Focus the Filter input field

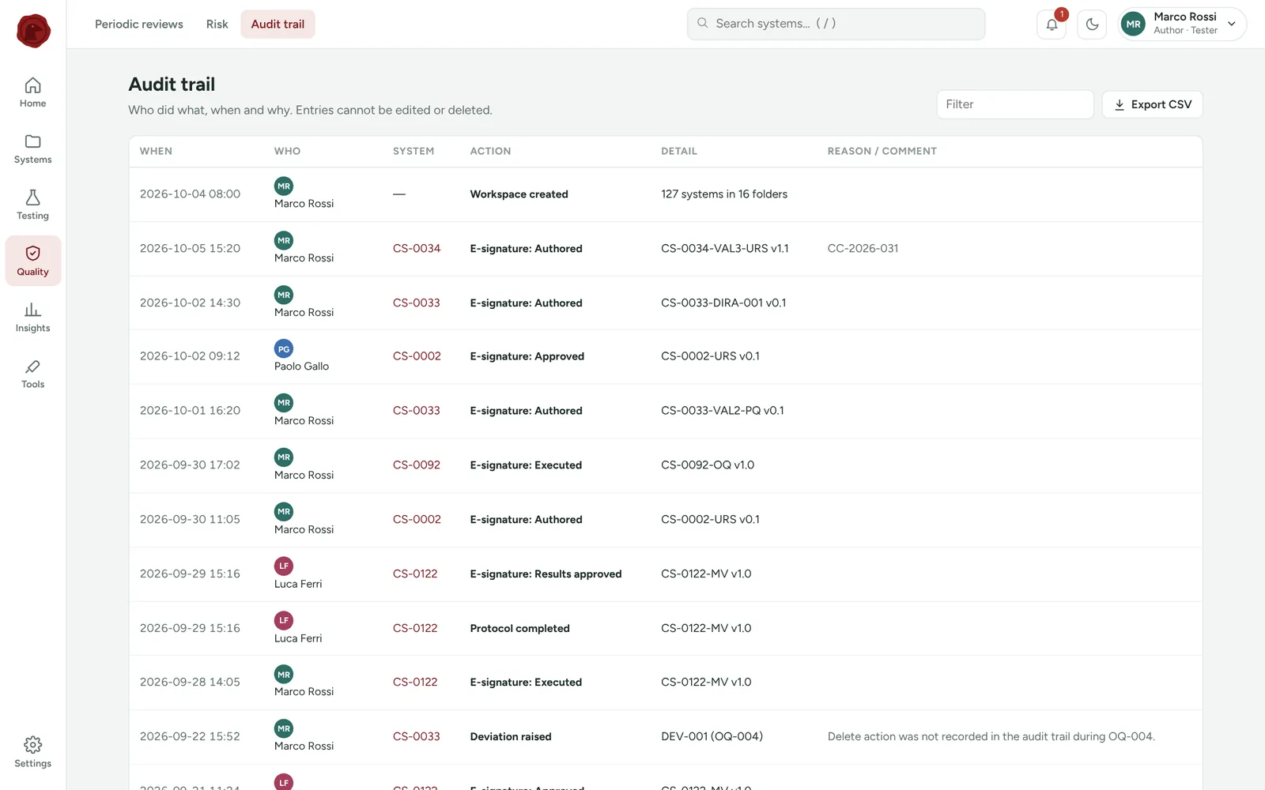[x=1015, y=104]
